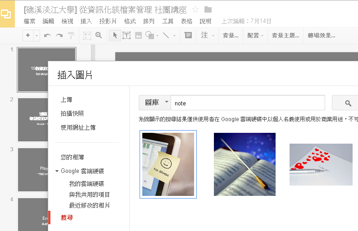Screen dimensions: 358x231
Task: Click the insert comment icon
Action: tap(188, 35)
